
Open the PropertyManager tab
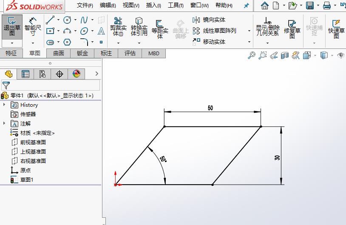26,74
